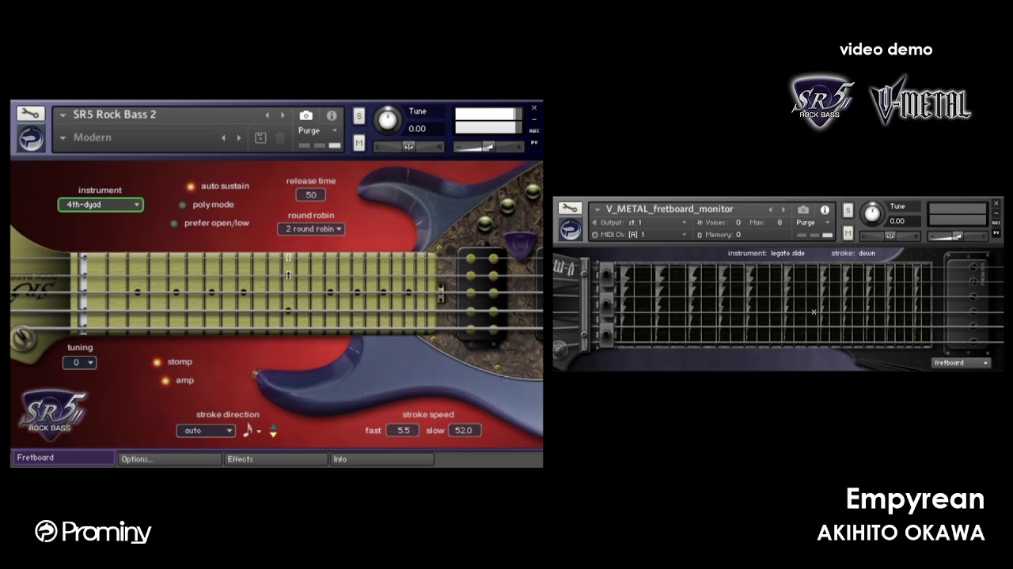The image size is (1013, 569).
Task: Click camera icon in V_METAL fretboard monitor
Action: pyautogui.click(x=803, y=210)
